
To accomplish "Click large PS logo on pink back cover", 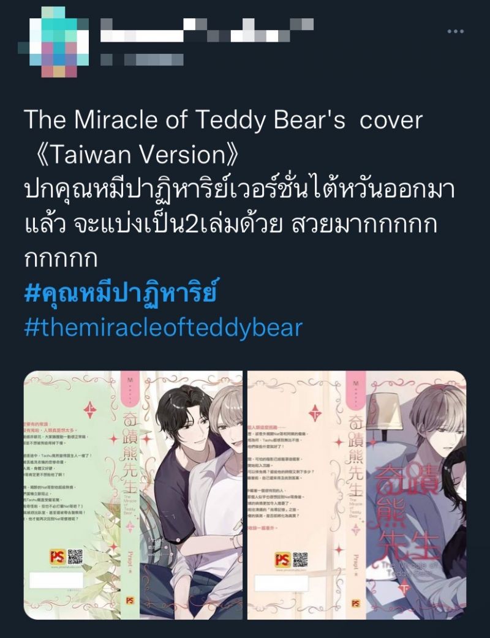I will tap(283, 560).
